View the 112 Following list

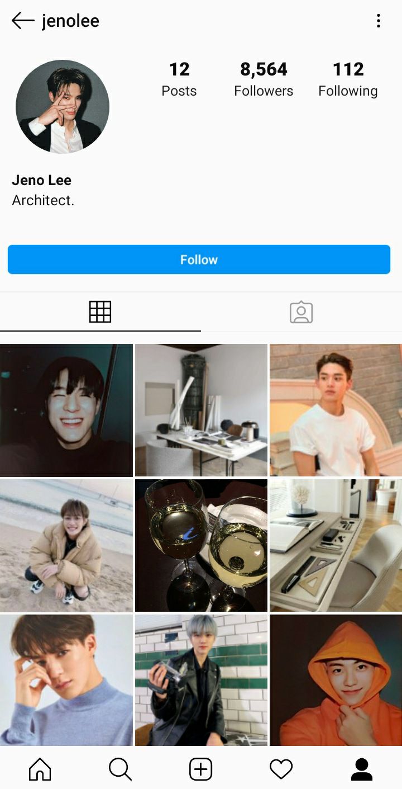click(348, 79)
